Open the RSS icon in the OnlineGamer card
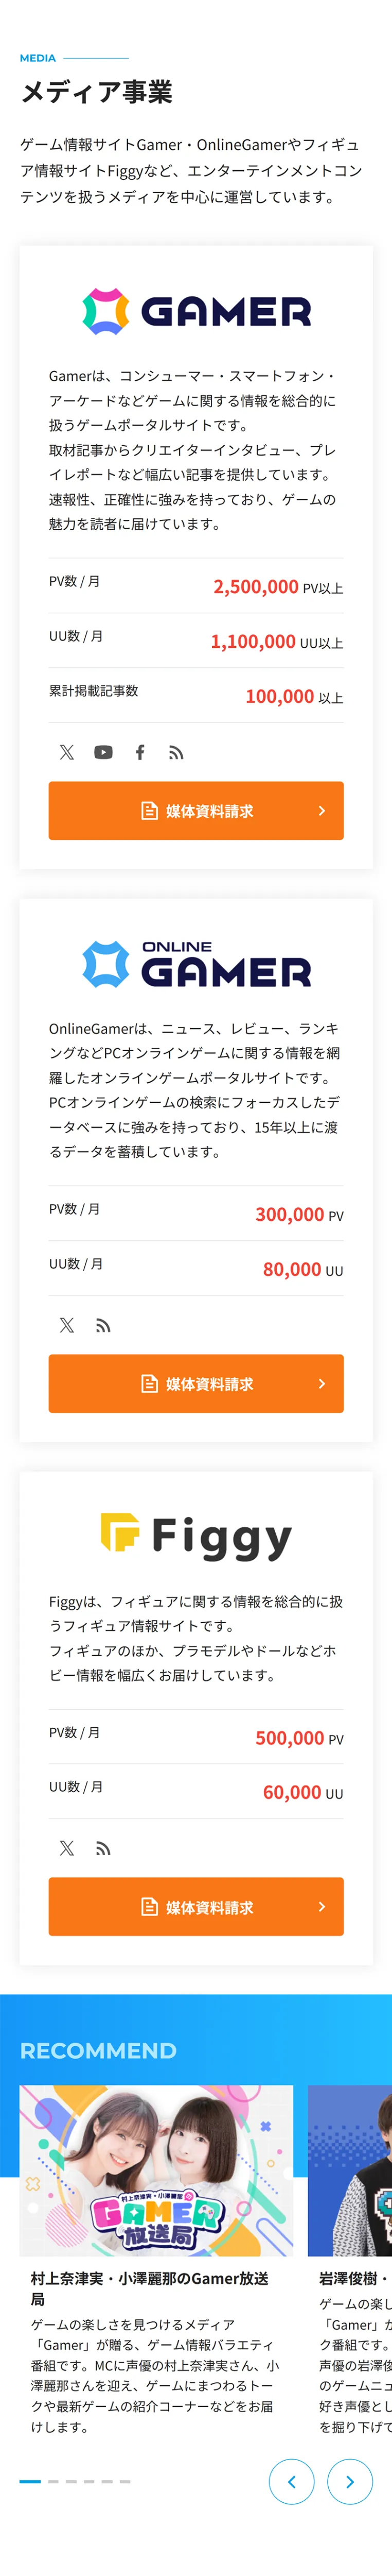This screenshot has width=392, height=2576. [x=103, y=1325]
